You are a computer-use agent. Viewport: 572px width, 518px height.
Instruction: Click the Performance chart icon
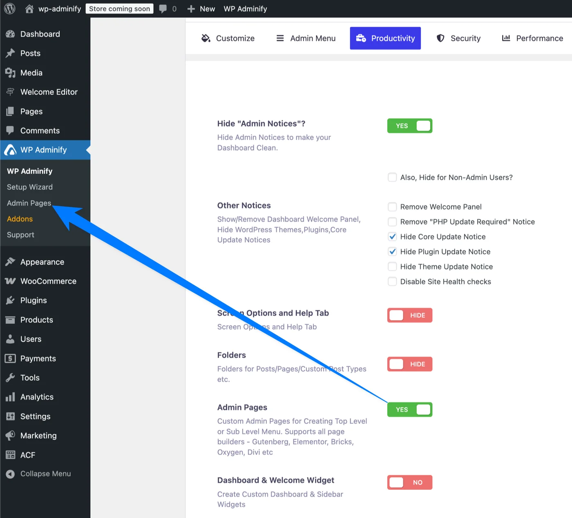[506, 38]
